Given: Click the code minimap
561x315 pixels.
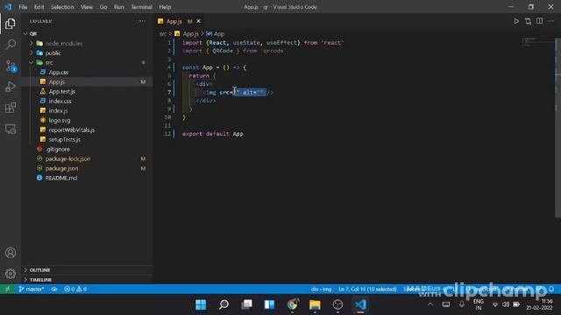Looking at the screenshot, I should [538, 42].
